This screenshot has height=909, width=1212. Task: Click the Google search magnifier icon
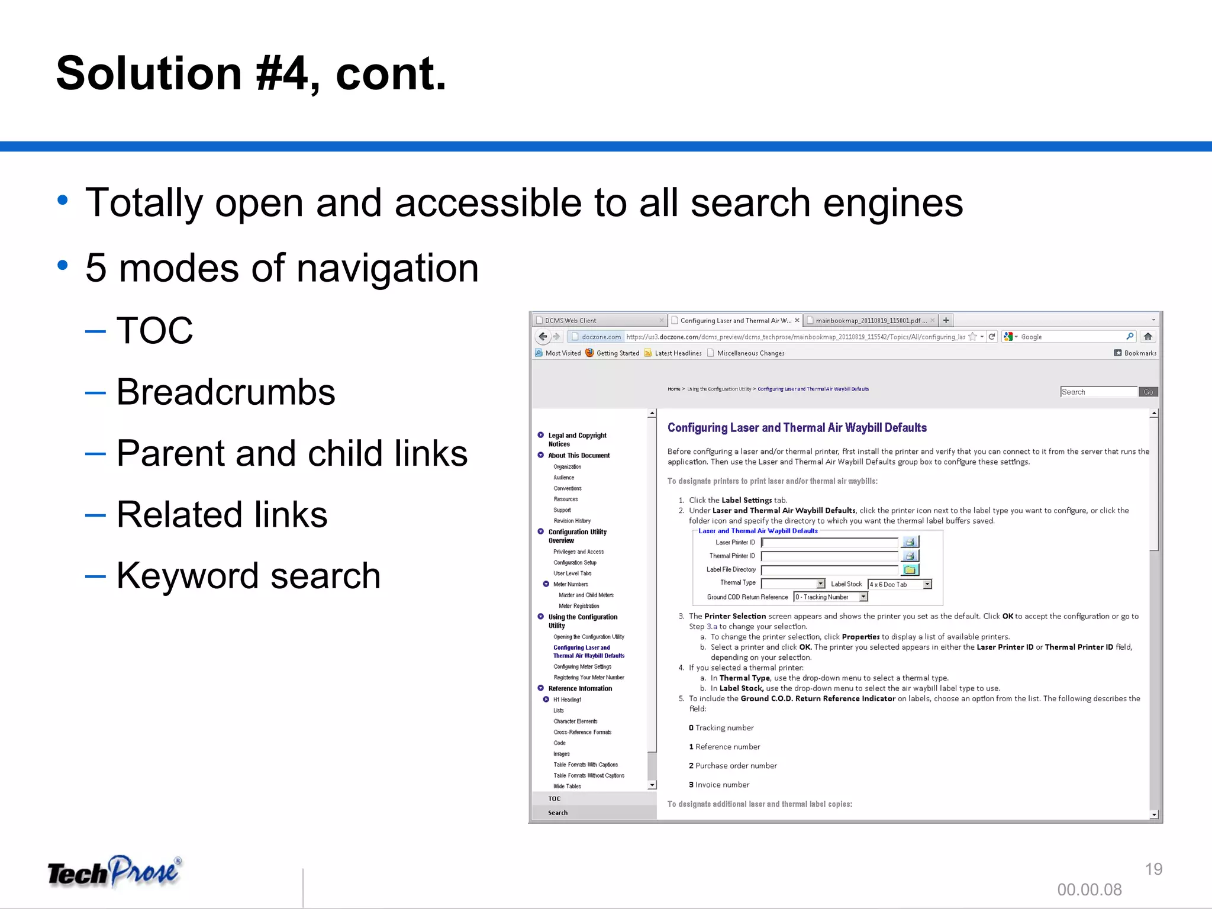pos(1130,336)
